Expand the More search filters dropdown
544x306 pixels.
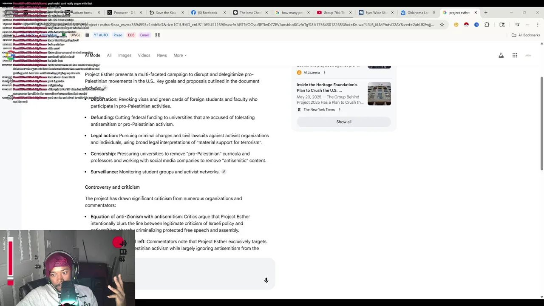click(x=180, y=55)
